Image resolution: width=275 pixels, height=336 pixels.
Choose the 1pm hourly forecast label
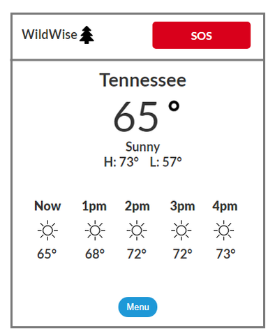pos(94,206)
